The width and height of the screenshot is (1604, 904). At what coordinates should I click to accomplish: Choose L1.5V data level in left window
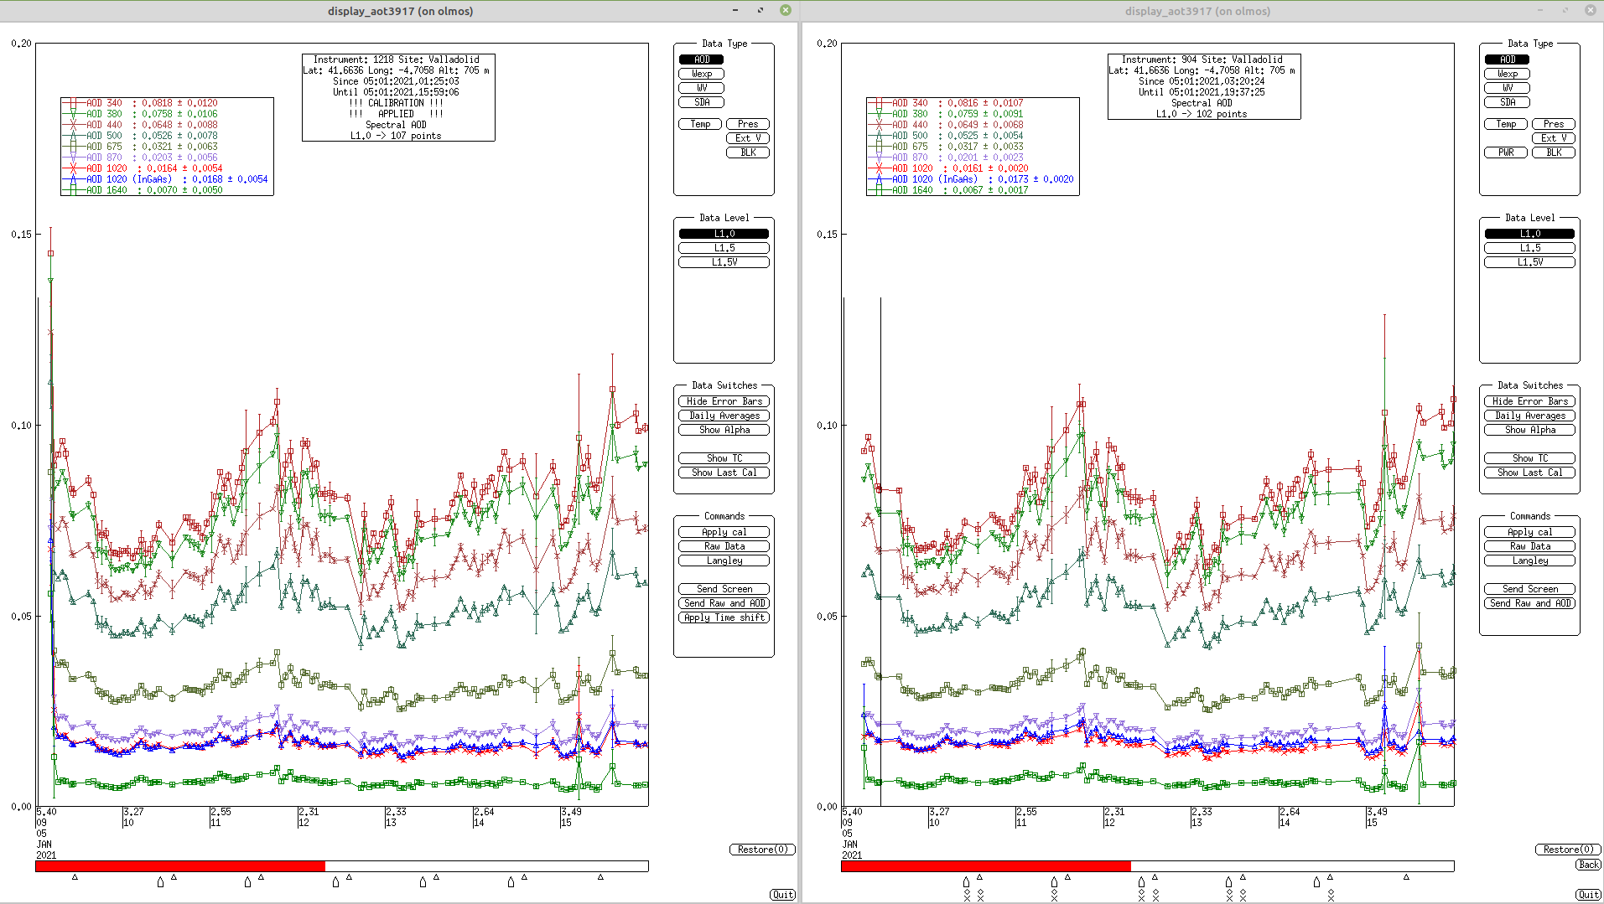tap(724, 262)
